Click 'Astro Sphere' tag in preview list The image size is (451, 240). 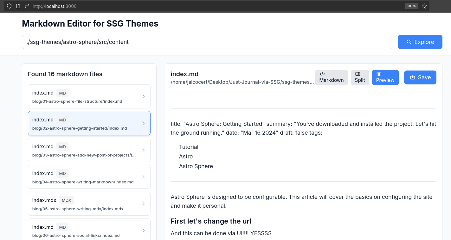click(196, 166)
